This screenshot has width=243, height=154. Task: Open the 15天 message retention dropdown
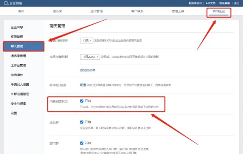(87, 40)
